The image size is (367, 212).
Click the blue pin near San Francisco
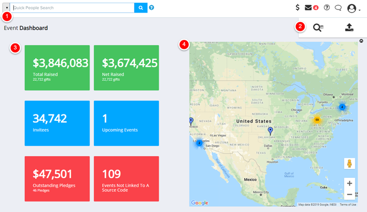coord(191,121)
